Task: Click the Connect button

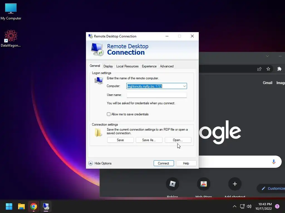Action: 164,163
